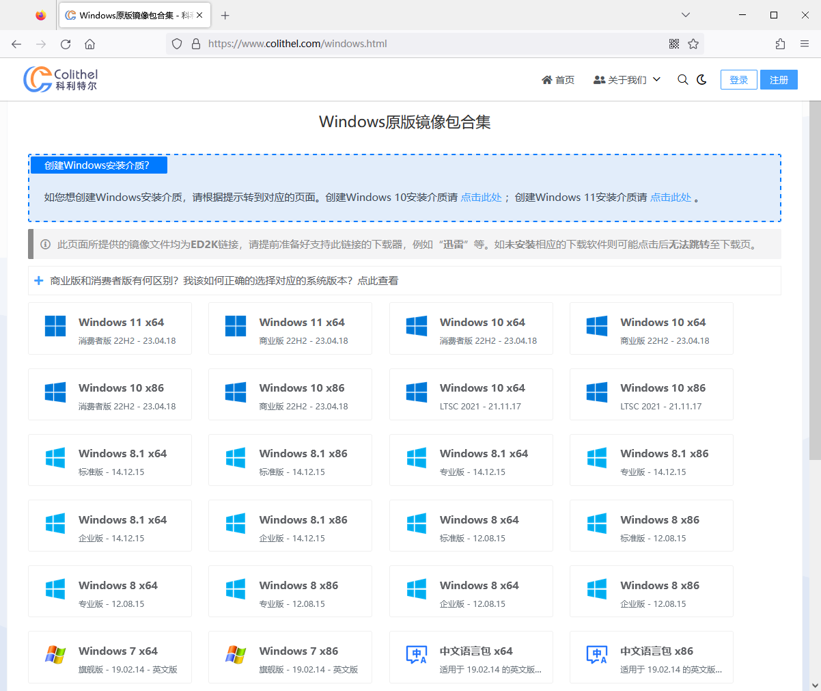Toggle dark mode with the moon icon

coord(701,80)
